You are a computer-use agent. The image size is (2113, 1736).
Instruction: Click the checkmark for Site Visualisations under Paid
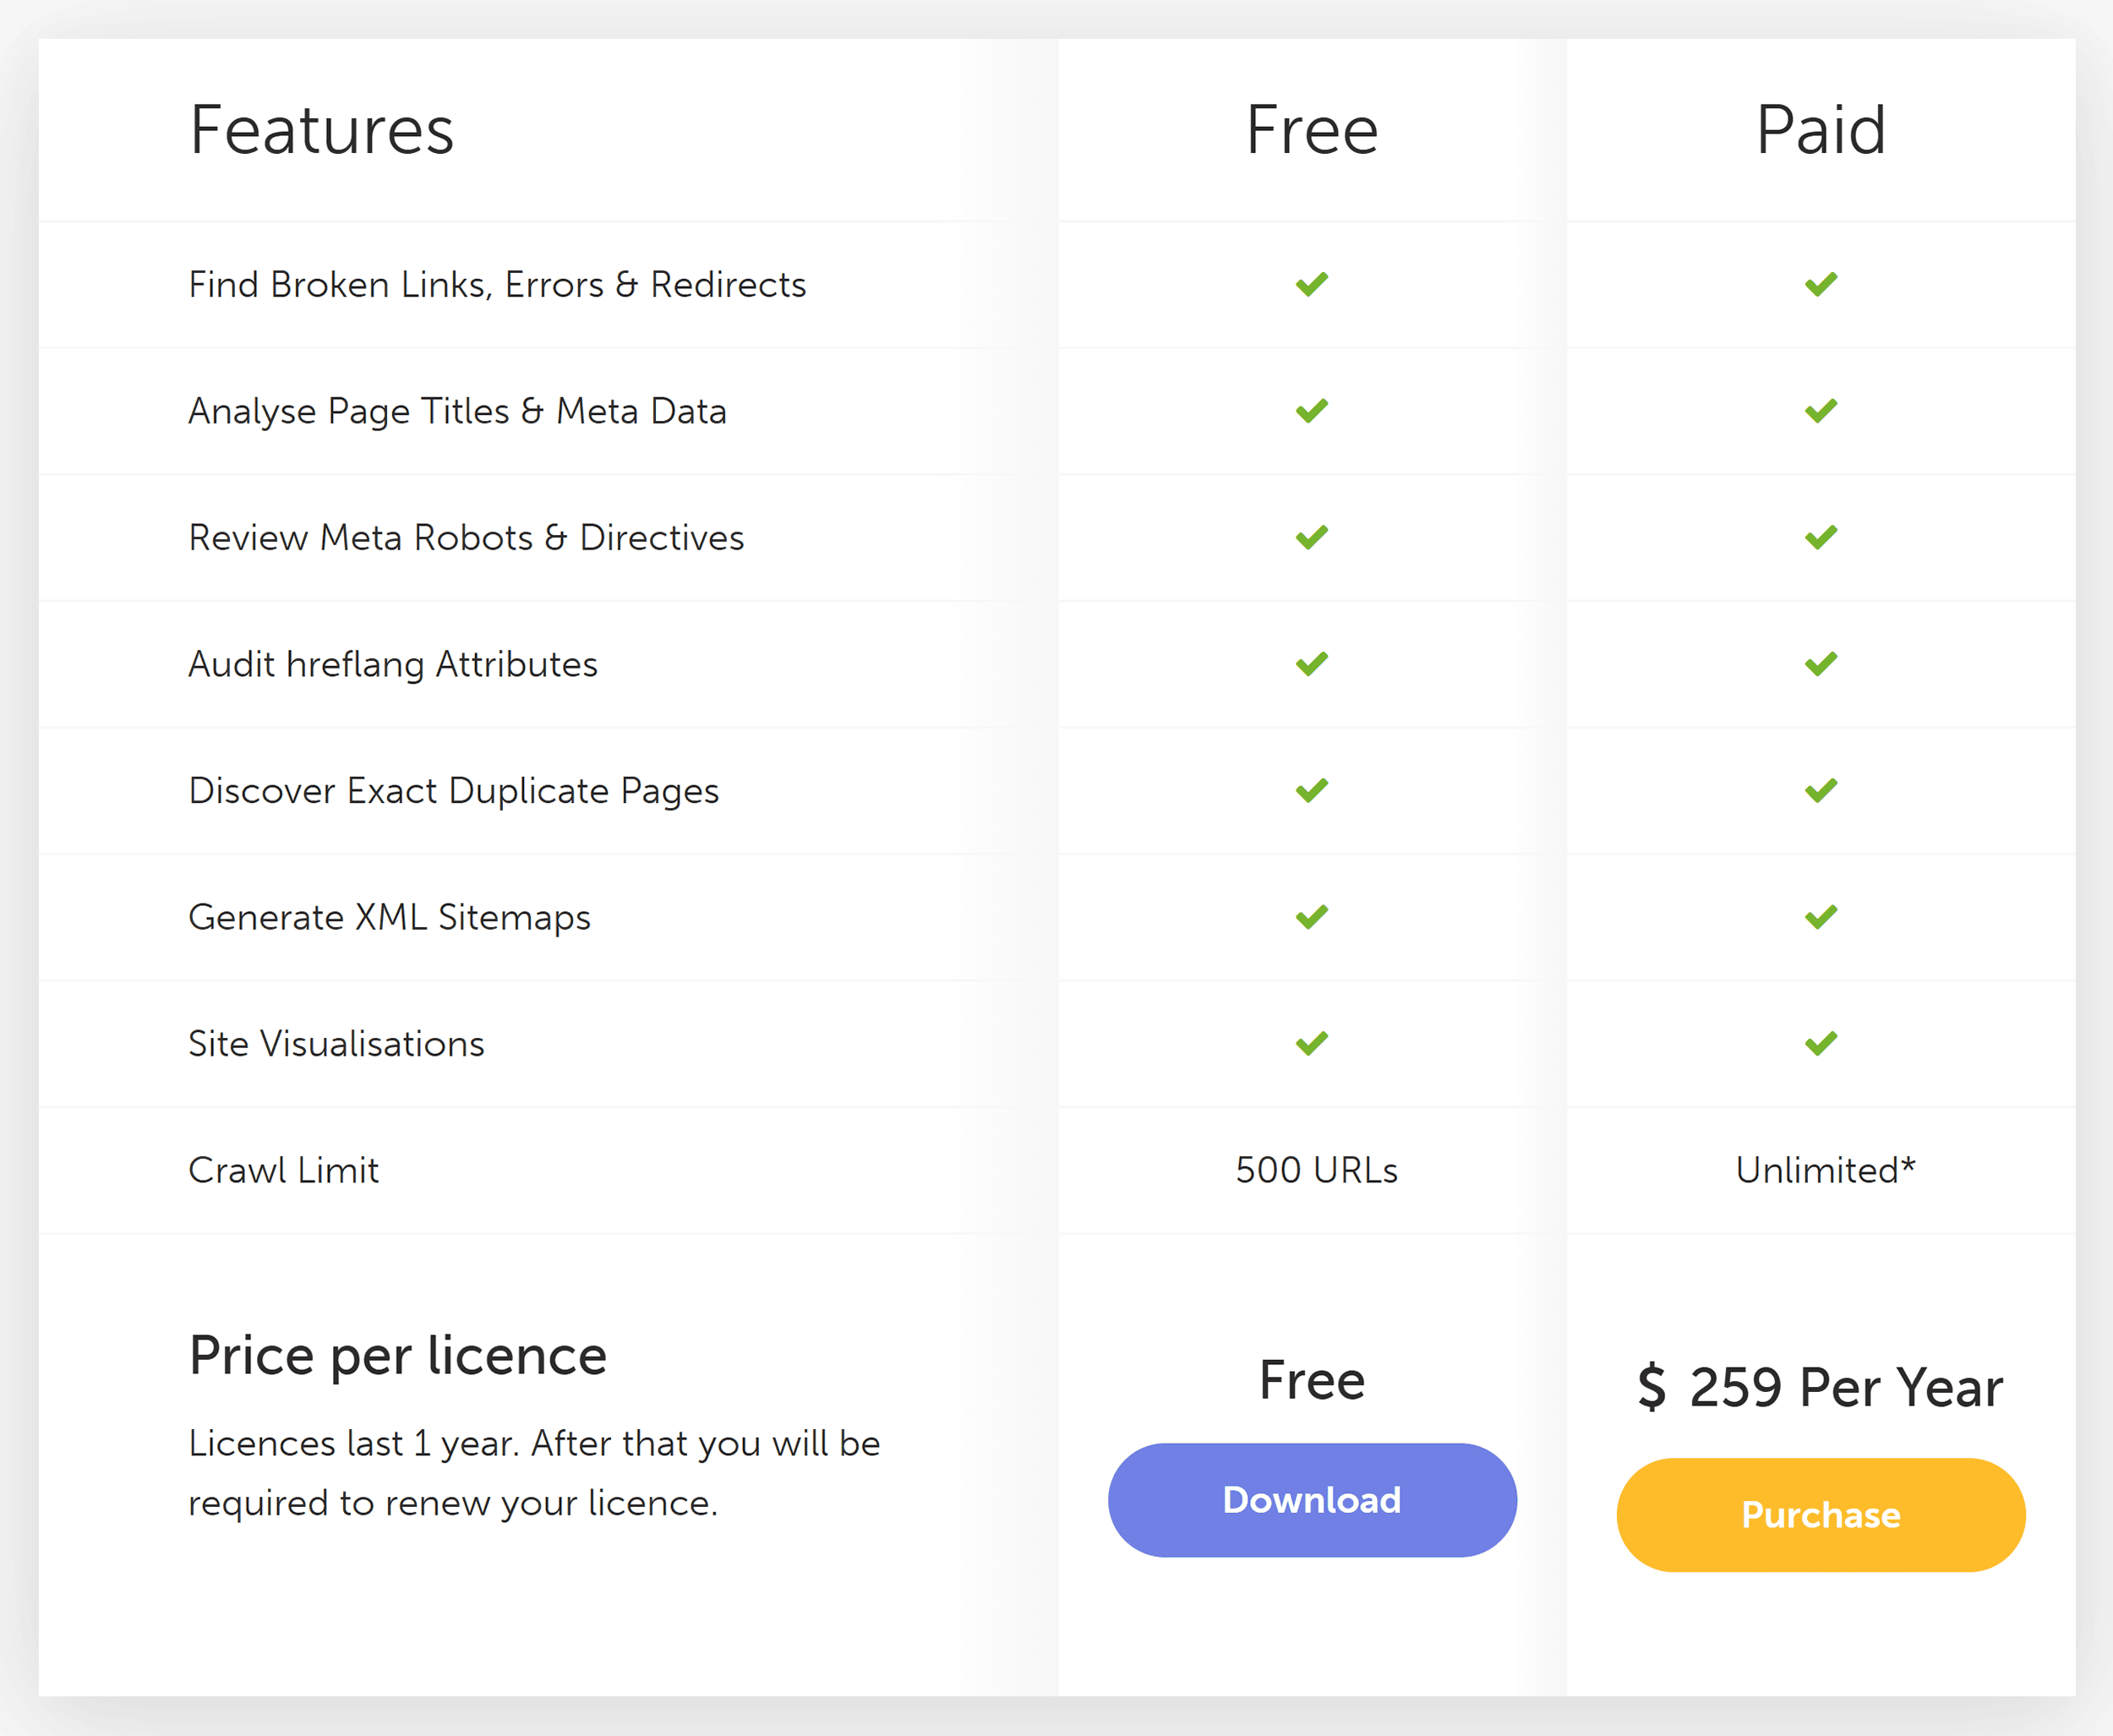[1822, 1043]
